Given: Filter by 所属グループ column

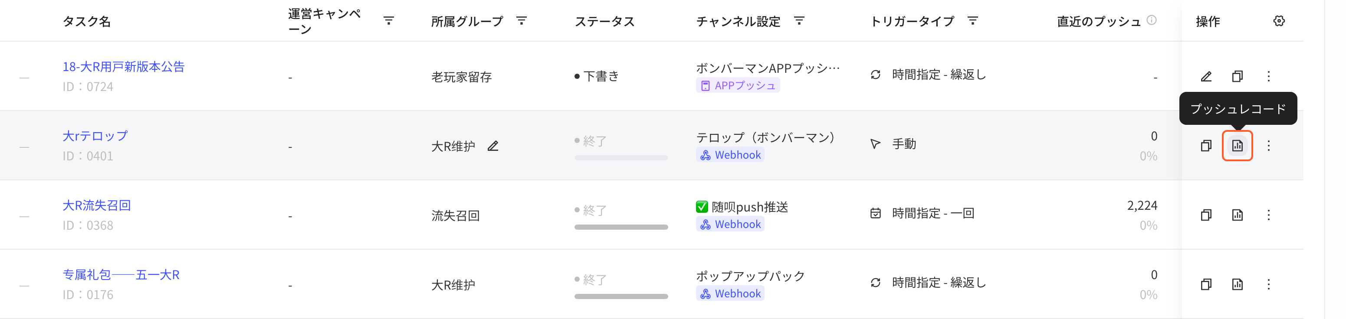Looking at the screenshot, I should click(x=521, y=21).
